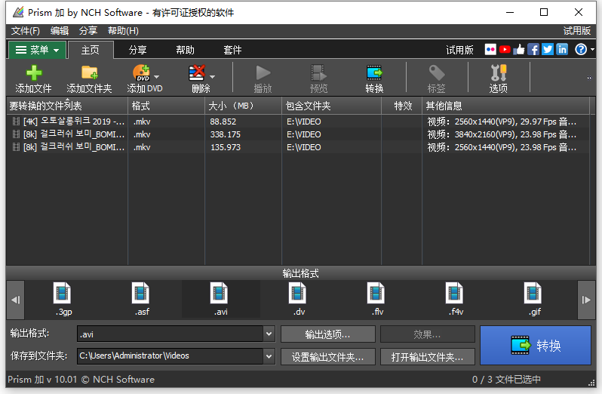The height and width of the screenshot is (394, 602).
Task: Open the Edit (编辑) menu
Action: [60, 31]
